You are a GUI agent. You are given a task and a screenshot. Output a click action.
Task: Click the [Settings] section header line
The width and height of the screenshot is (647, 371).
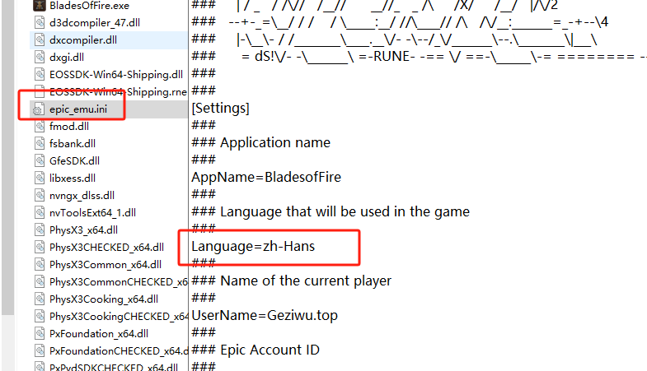pyautogui.click(x=220, y=109)
